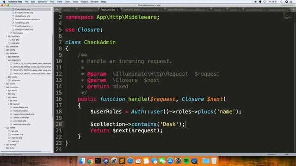Open admin.blade.php in sidebar

point(20,107)
